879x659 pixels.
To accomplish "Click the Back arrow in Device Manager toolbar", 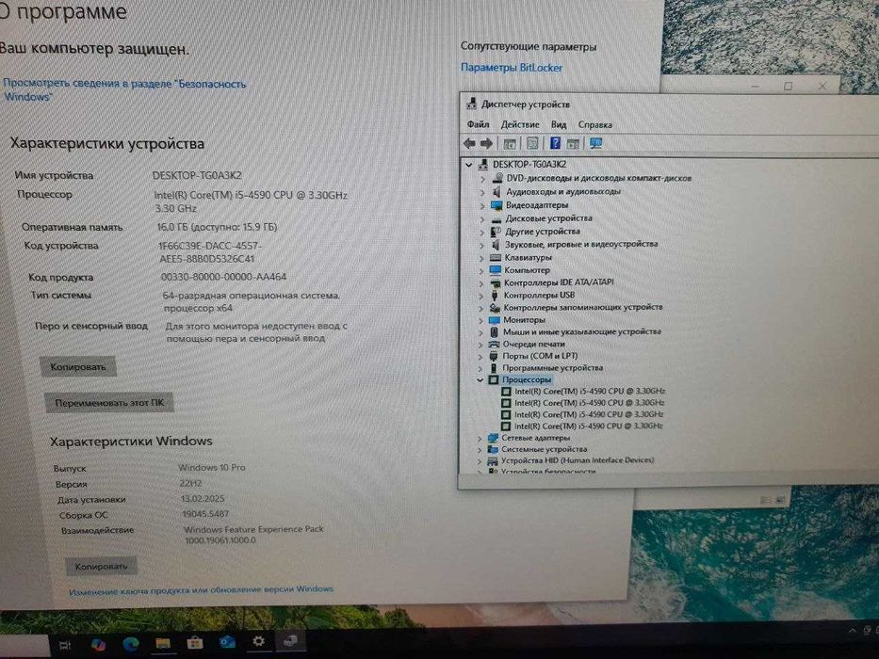I will (x=469, y=143).
